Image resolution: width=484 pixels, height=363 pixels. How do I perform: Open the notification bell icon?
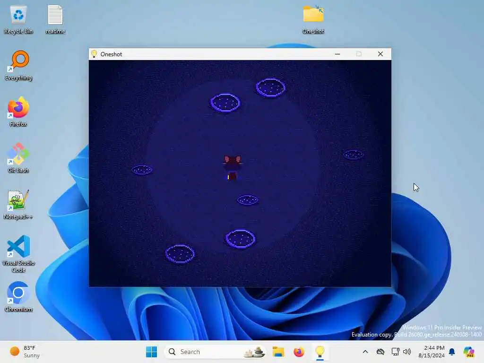click(452, 352)
